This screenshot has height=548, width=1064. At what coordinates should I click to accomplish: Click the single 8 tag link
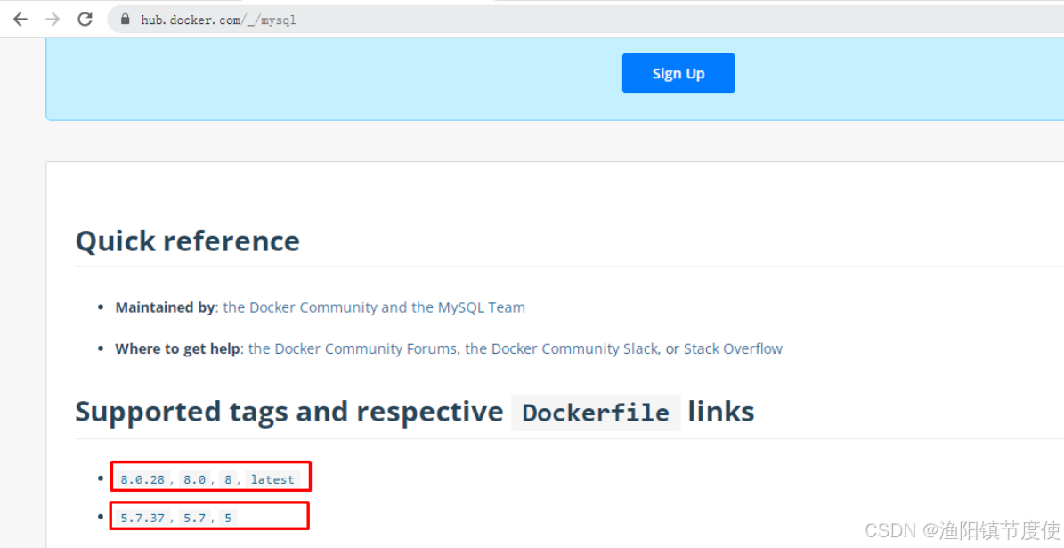point(228,479)
